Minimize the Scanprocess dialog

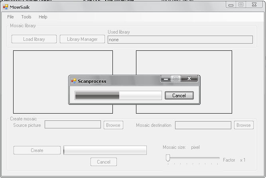[166, 79]
